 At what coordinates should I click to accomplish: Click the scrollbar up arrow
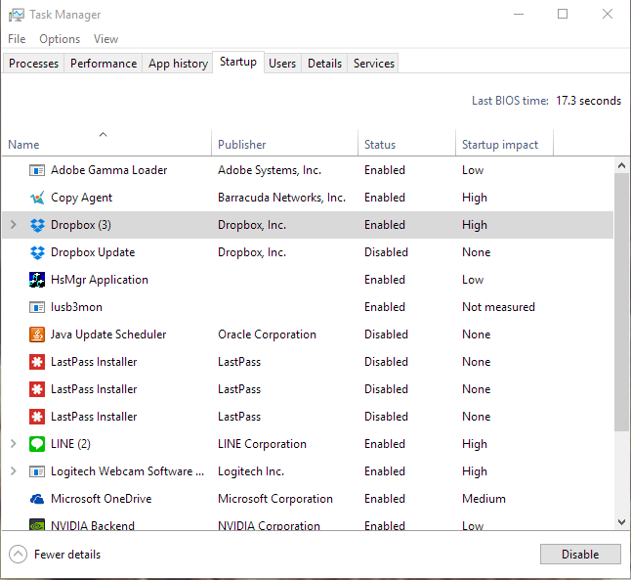tap(621, 165)
